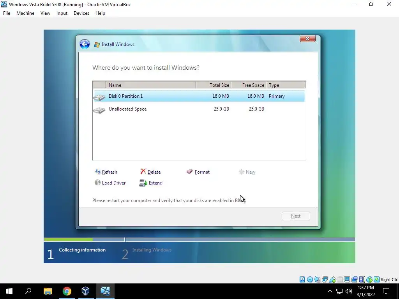Image resolution: width=399 pixels, height=299 pixels.
Task: Open the VirtualBox Manager taskbar icon
Action: coord(85,291)
